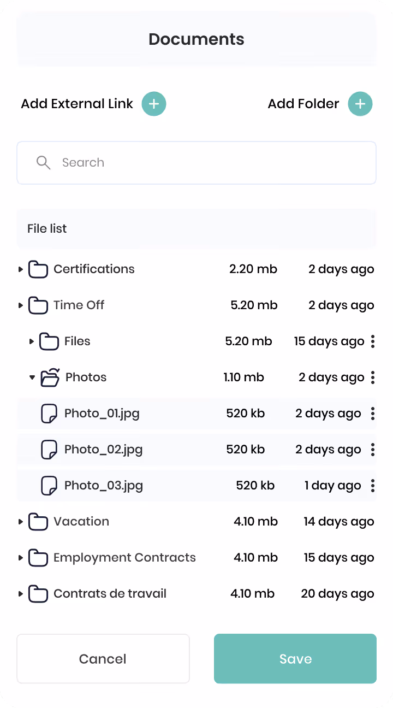
Task: Collapse the Photos folder arrow
Action: point(32,377)
